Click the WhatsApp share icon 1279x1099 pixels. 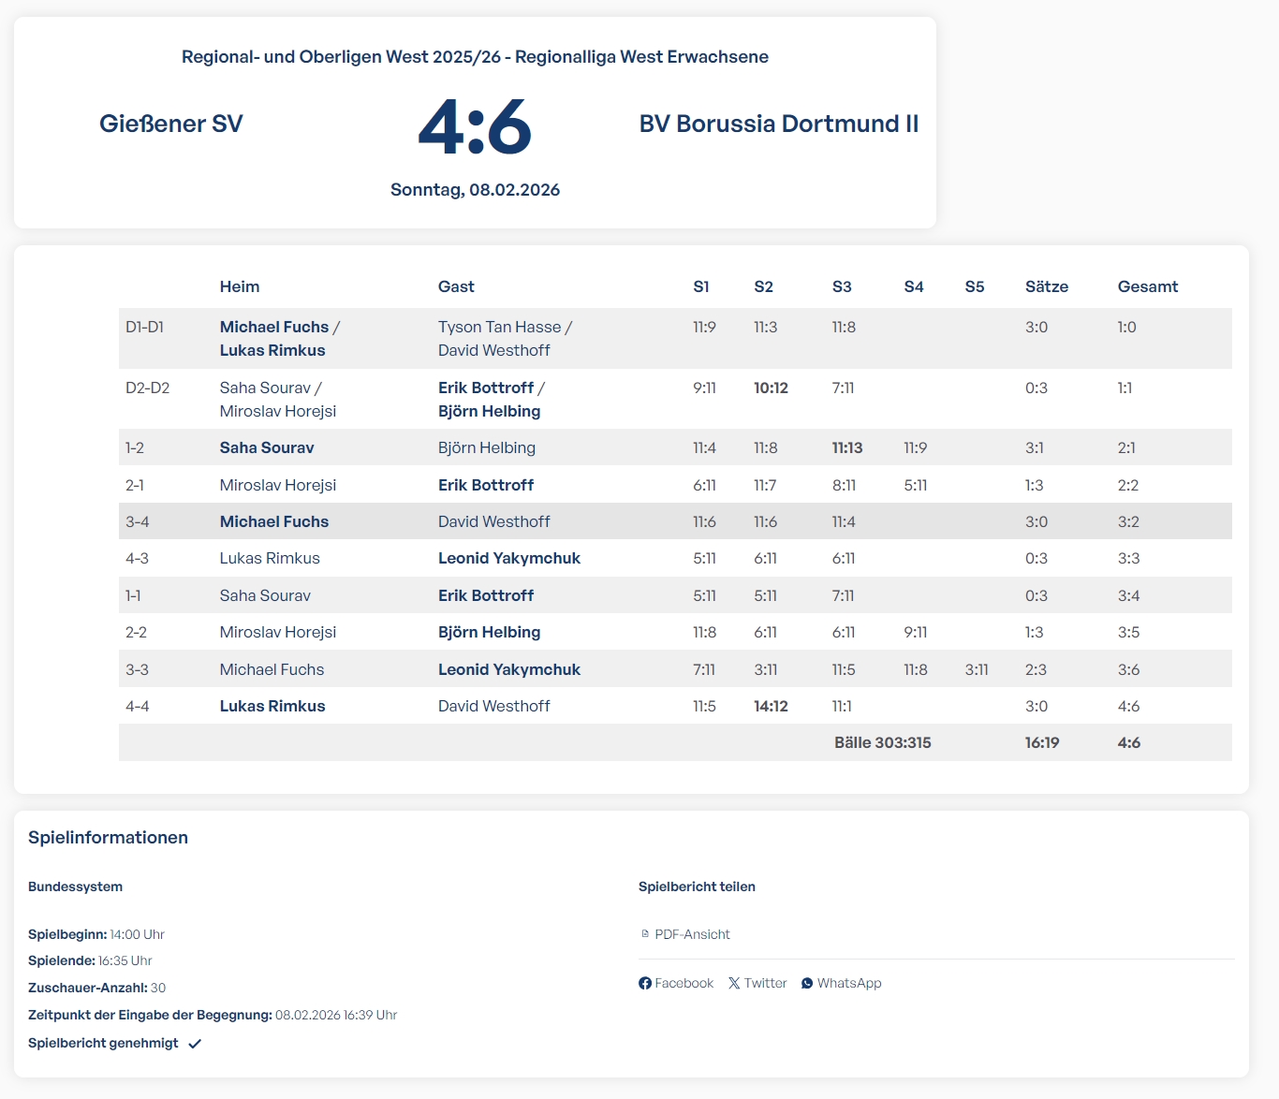807,983
